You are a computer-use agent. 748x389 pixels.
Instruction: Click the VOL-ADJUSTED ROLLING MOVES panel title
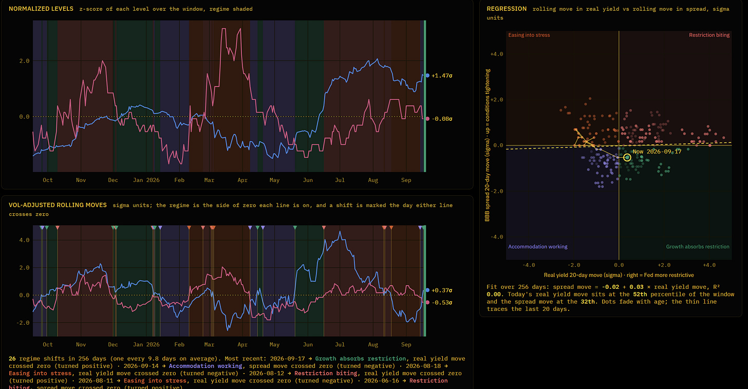(58, 205)
